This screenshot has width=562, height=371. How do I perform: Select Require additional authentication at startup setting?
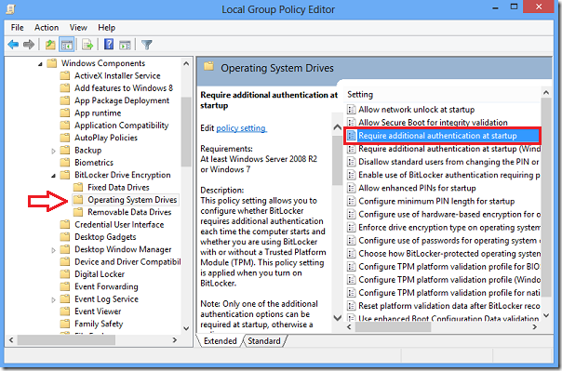tap(442, 136)
